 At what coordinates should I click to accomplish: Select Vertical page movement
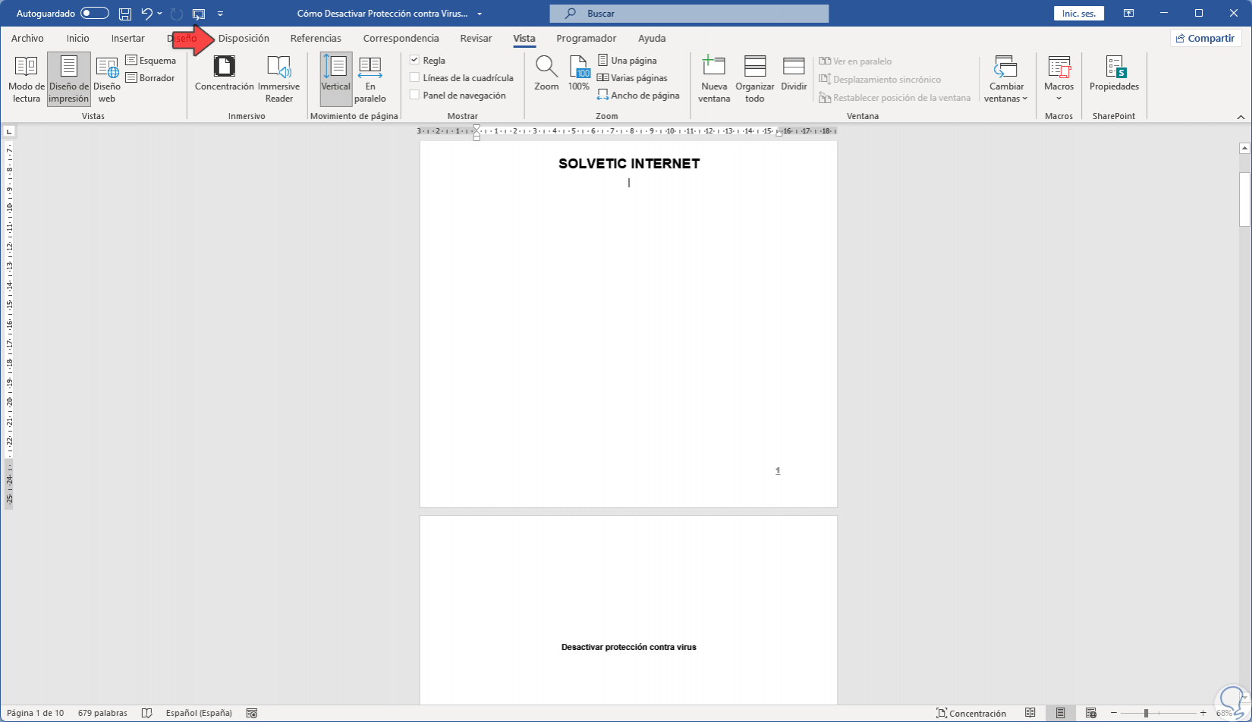click(x=336, y=79)
